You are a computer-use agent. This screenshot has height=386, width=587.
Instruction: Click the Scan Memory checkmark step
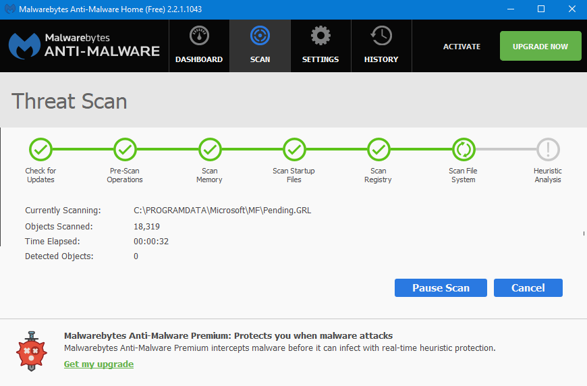pyautogui.click(x=210, y=150)
